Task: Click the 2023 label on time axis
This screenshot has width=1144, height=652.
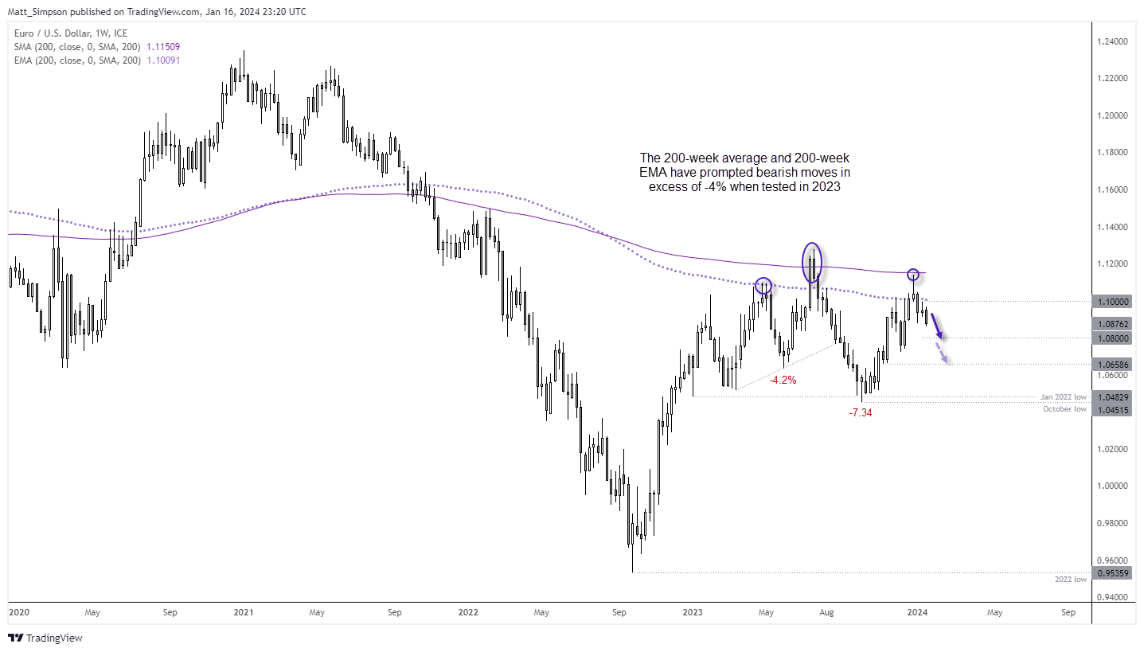Action: (x=693, y=612)
